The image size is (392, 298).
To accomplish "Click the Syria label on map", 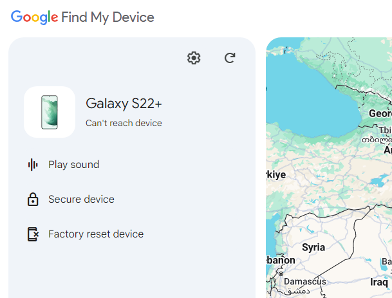I will (x=313, y=247).
